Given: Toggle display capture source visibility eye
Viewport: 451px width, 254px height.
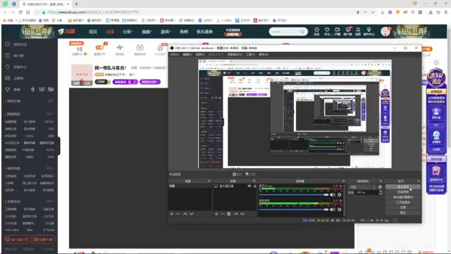Looking at the screenshot, I should (249, 186).
